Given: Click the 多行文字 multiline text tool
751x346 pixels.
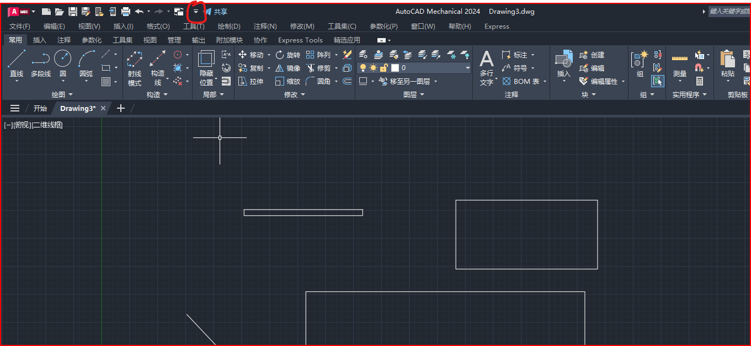Looking at the screenshot, I should pyautogui.click(x=487, y=68).
